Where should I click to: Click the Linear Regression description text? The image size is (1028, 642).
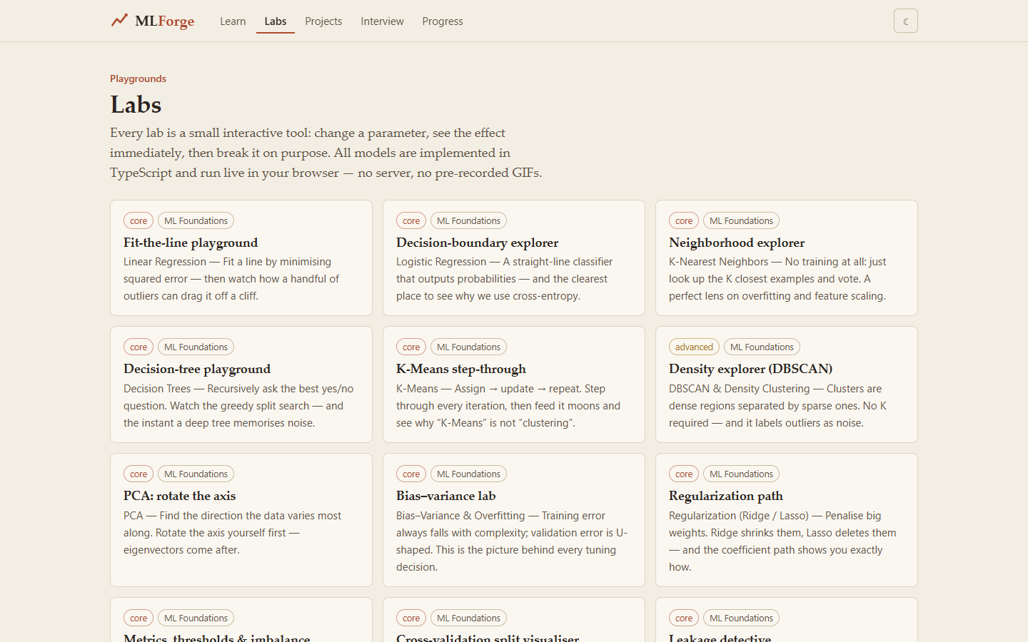[231, 279]
